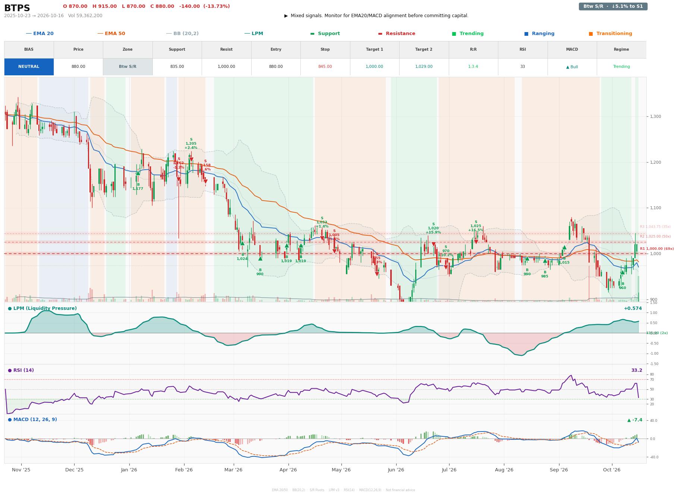Screen dimensions: 678x496
Task: Click the "Jun '26" x-axis label
Action: pyautogui.click(x=396, y=470)
